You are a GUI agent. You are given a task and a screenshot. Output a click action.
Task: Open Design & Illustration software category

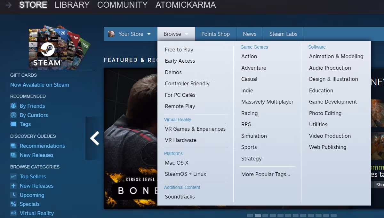[x=333, y=79]
